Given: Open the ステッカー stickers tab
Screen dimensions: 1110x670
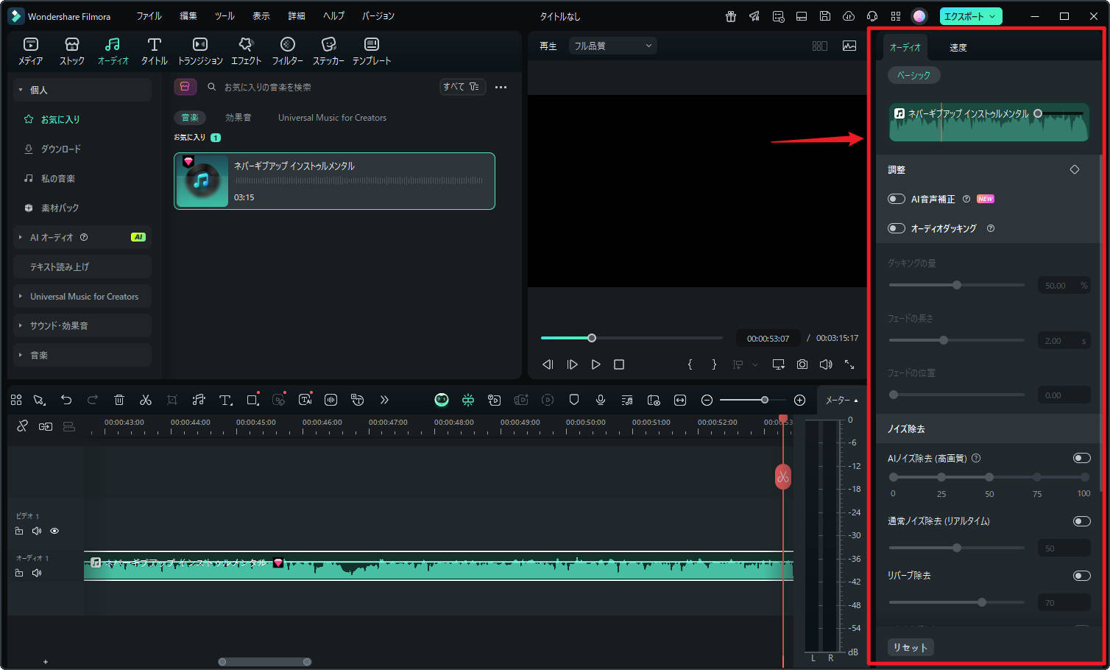Looking at the screenshot, I should coord(328,52).
